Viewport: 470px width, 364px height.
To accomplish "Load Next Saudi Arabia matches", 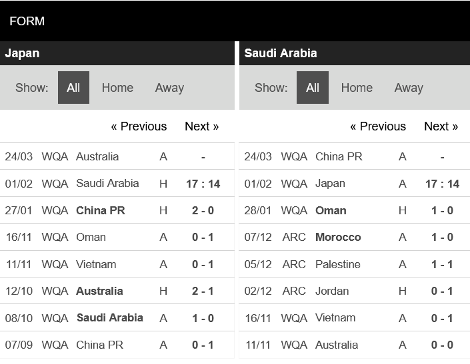I will click(441, 126).
